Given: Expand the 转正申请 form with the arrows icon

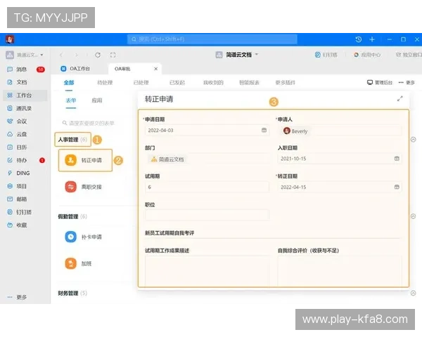Looking at the screenshot, I should 400,99.
